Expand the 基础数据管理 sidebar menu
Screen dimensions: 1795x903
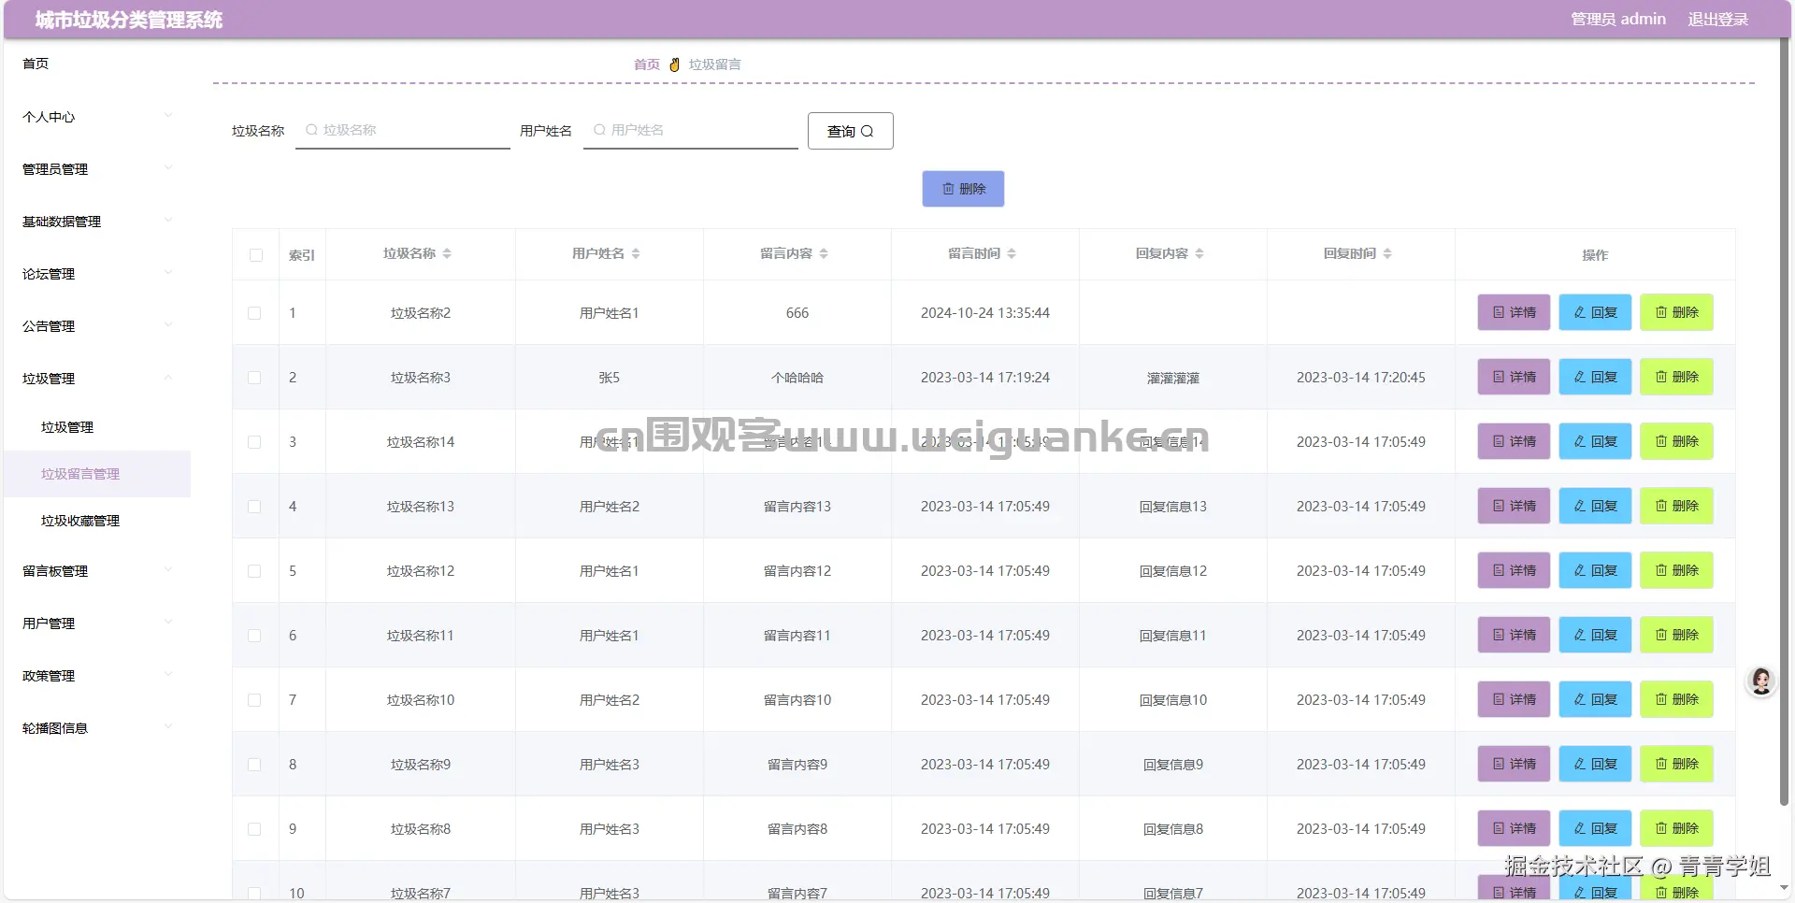(97, 222)
